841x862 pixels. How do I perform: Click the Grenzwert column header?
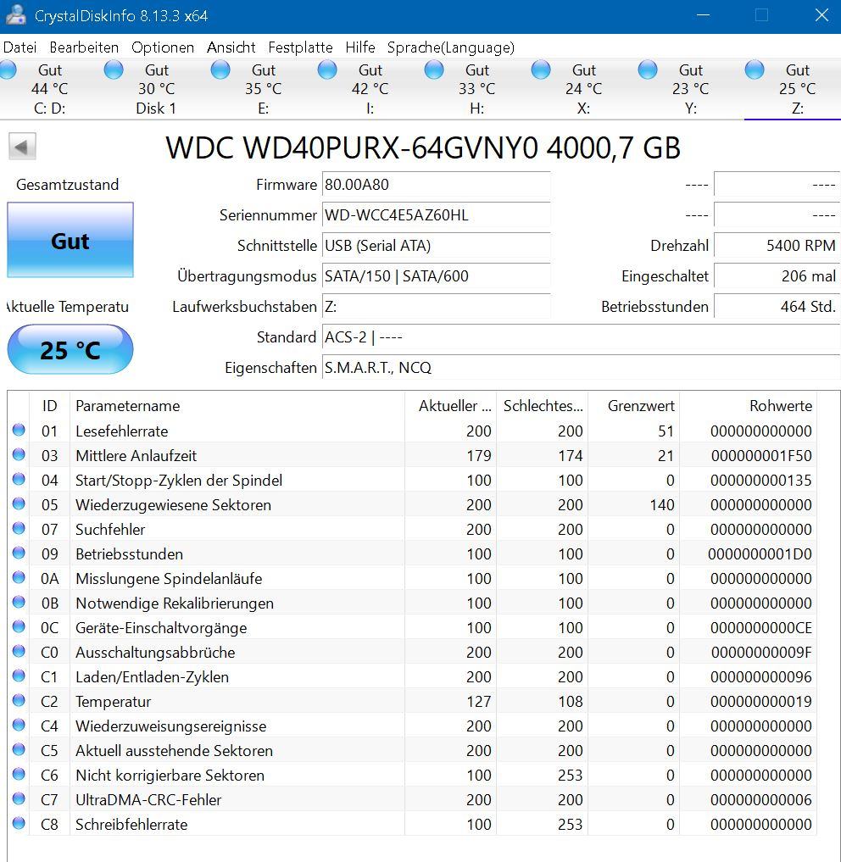pyautogui.click(x=634, y=406)
